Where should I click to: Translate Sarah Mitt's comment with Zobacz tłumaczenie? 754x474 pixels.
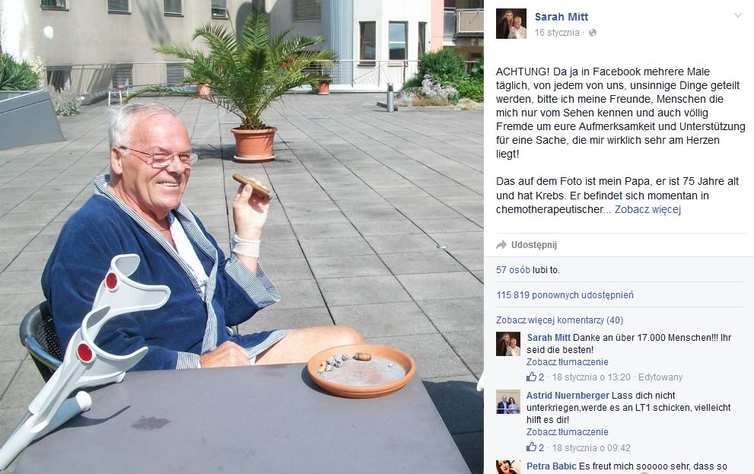pyautogui.click(x=567, y=361)
